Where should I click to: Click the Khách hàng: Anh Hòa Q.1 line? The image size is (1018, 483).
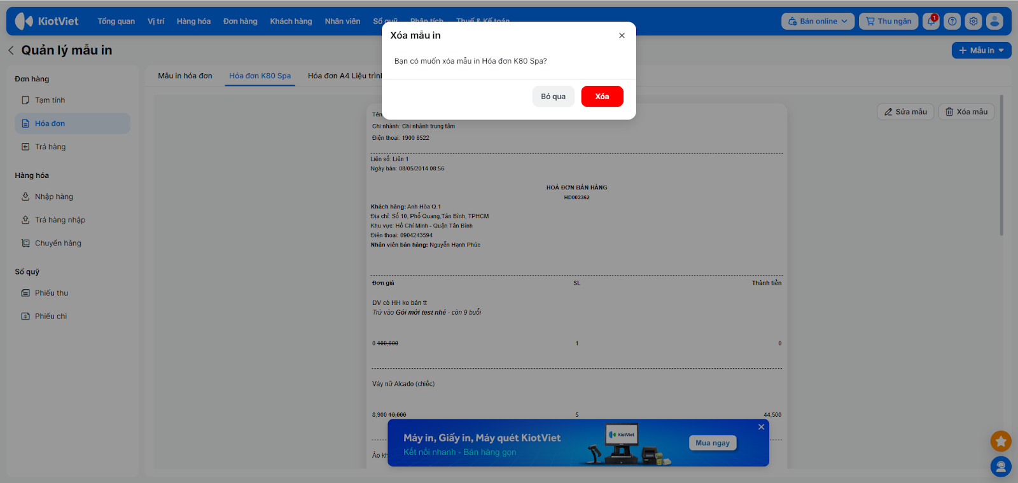tap(406, 207)
